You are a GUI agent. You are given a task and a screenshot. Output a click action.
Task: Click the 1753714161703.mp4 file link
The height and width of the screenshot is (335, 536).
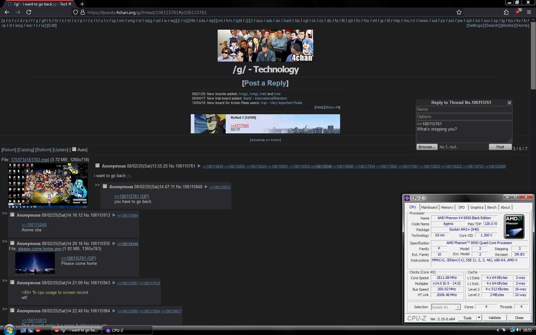click(30, 160)
